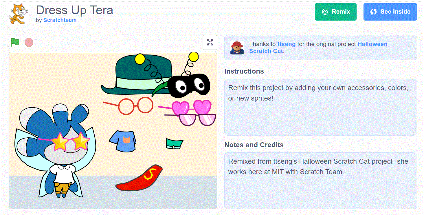This screenshot has height=215, width=424.
Task: Pick the red superhero cape
Action: 140,180
